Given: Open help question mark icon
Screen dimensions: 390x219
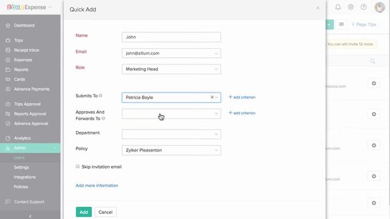Looking at the screenshot, I should 363,7.
